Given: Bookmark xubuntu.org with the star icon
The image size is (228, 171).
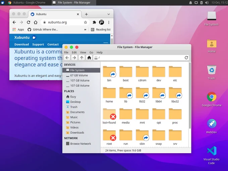Looking at the screenshot, I should click(x=85, y=22).
